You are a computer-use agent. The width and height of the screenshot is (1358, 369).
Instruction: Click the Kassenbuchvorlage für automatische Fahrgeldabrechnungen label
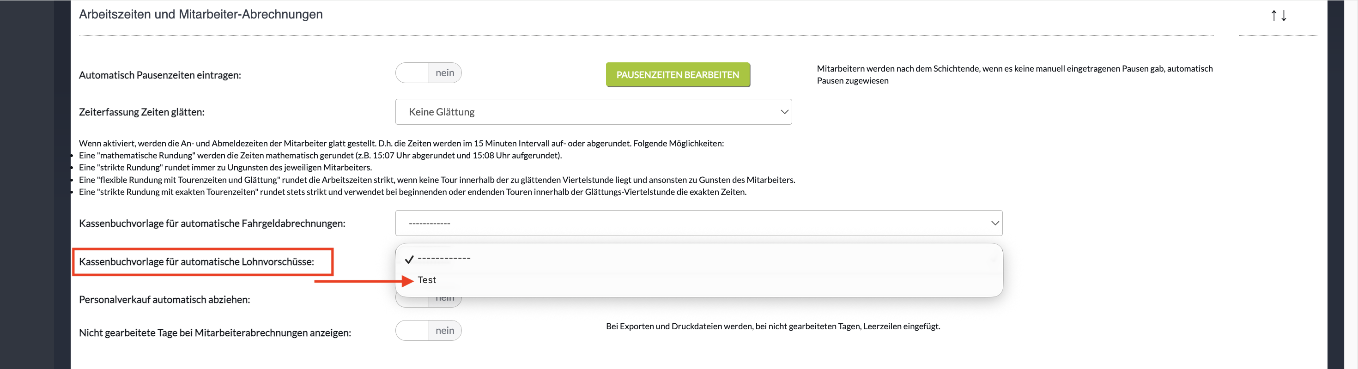point(212,224)
